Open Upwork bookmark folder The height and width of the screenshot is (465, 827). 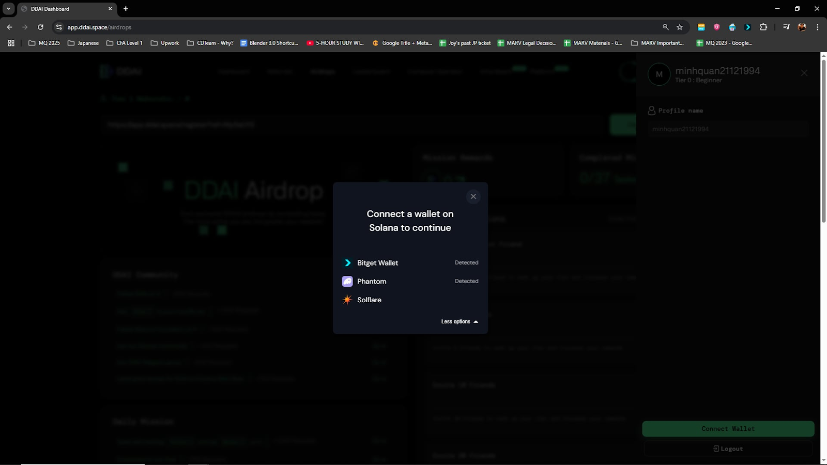165,43
